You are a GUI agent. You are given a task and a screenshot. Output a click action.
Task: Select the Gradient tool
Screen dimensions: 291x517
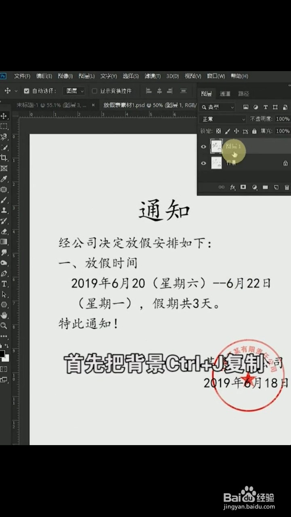point(4,242)
